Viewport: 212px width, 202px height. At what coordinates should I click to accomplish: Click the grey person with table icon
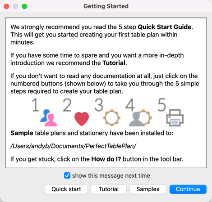(x=140, y=118)
